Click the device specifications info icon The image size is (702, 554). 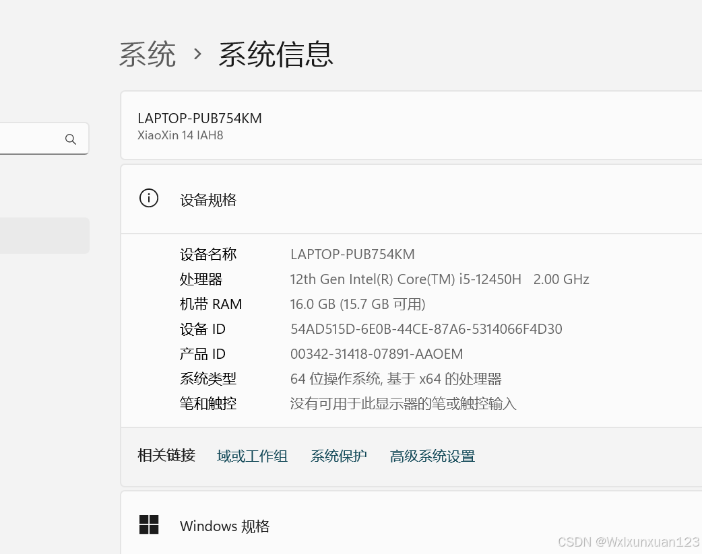tap(149, 198)
